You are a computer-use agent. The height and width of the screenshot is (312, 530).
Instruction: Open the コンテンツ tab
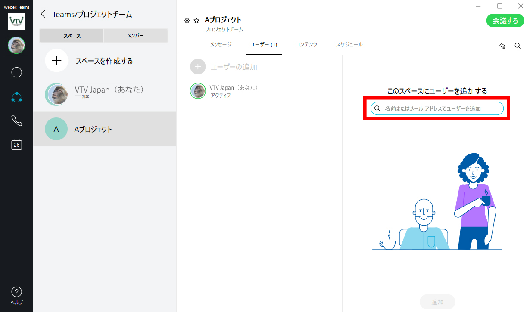[x=306, y=45]
